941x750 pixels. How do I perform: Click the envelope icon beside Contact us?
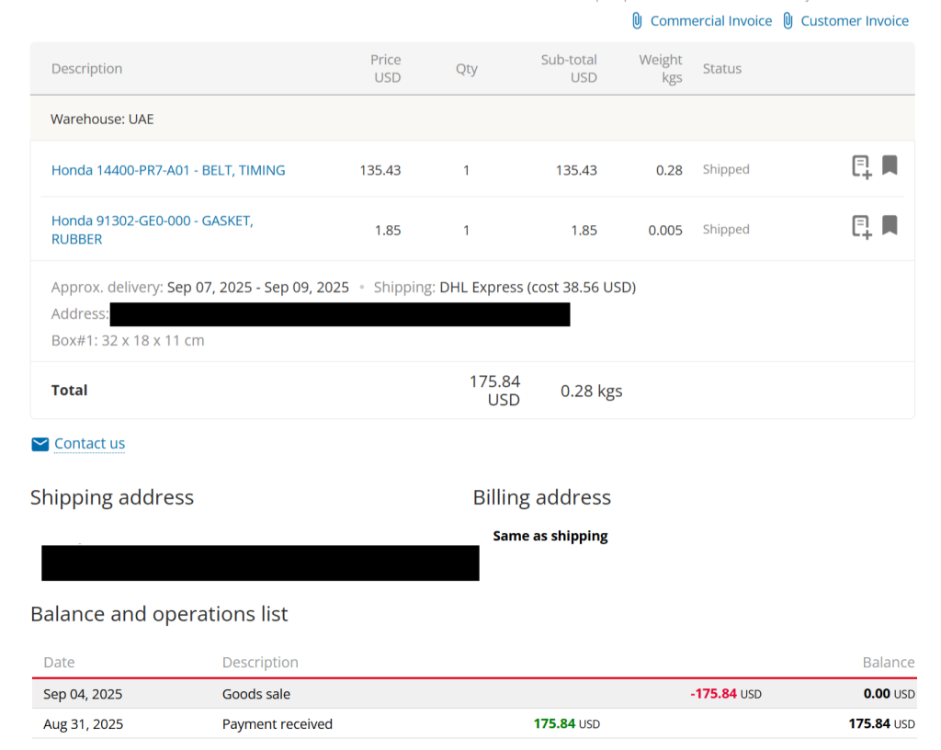coord(40,444)
